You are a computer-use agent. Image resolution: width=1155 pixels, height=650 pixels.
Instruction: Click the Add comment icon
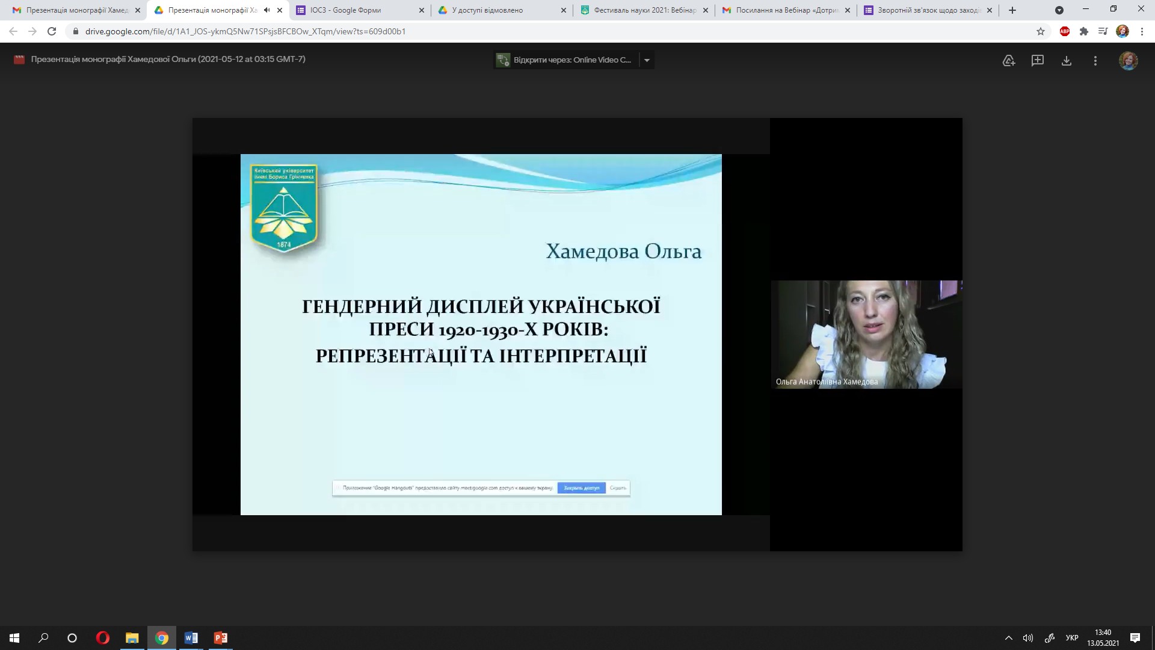coord(1038,60)
